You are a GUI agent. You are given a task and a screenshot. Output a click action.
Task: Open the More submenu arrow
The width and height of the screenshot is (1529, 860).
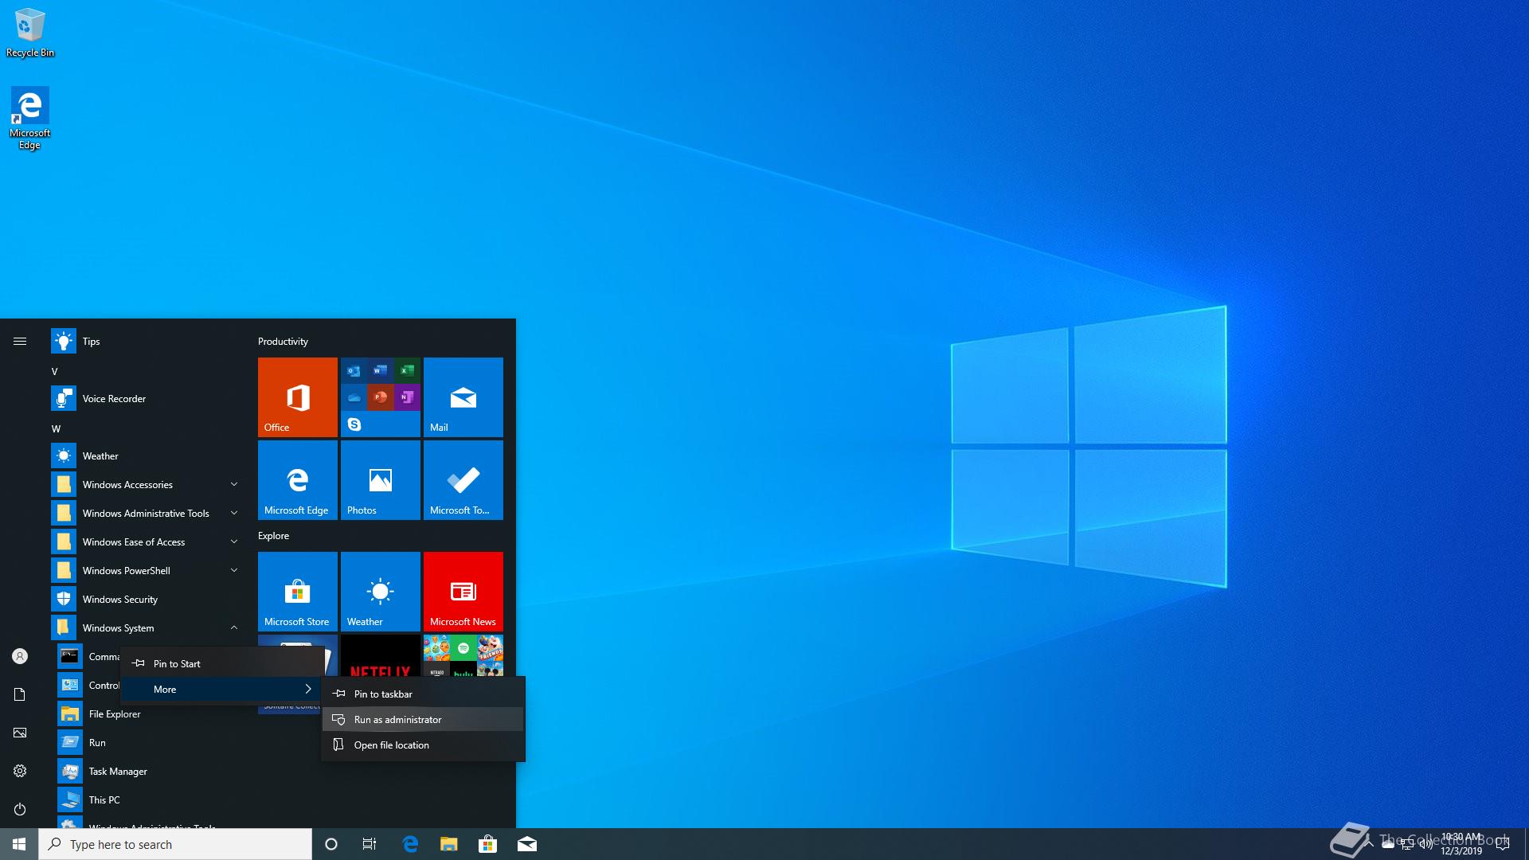[x=308, y=689]
